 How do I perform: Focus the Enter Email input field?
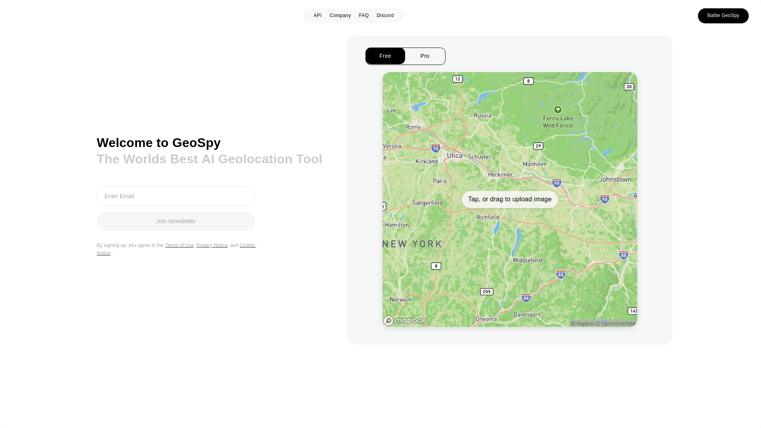coord(176,196)
